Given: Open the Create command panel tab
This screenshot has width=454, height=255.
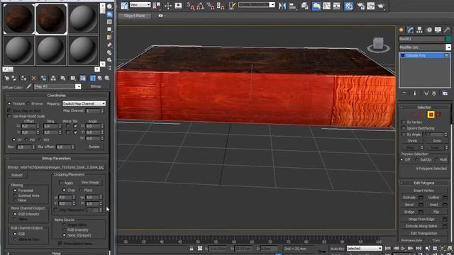Looking at the screenshot, I should coord(402,30).
